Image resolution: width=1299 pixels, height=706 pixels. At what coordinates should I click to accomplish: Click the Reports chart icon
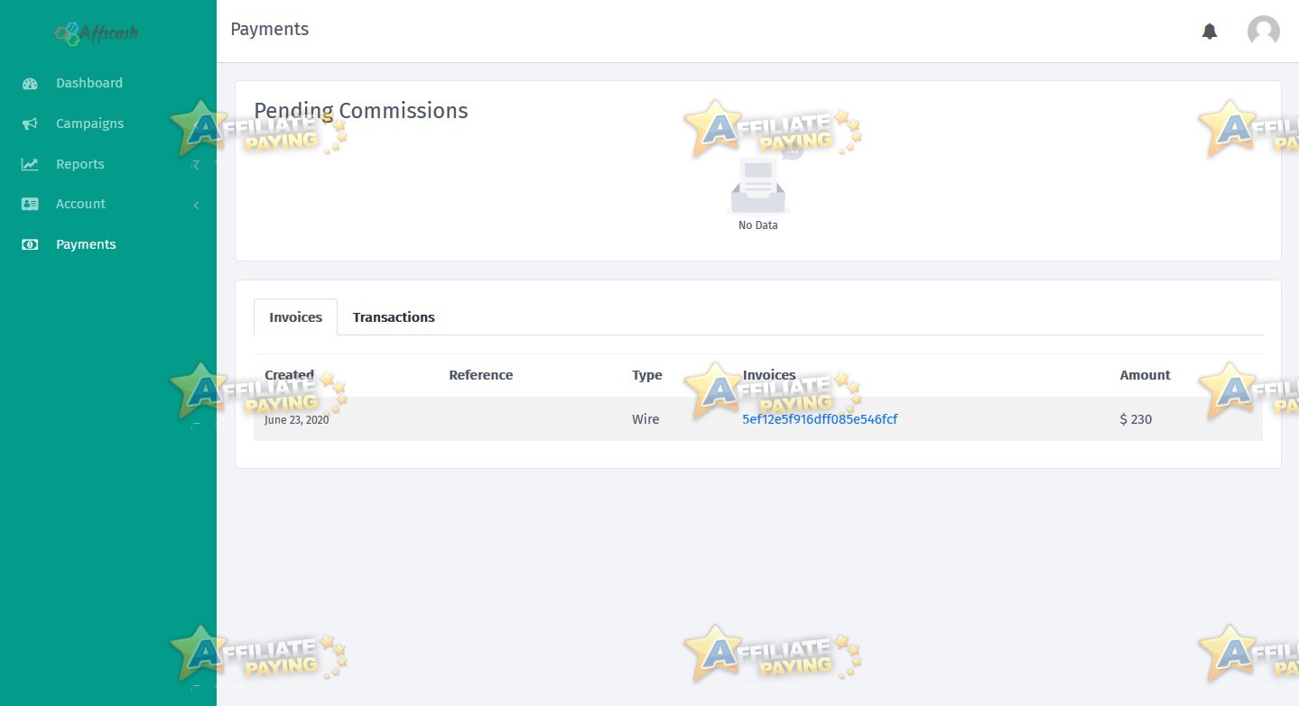[30, 164]
